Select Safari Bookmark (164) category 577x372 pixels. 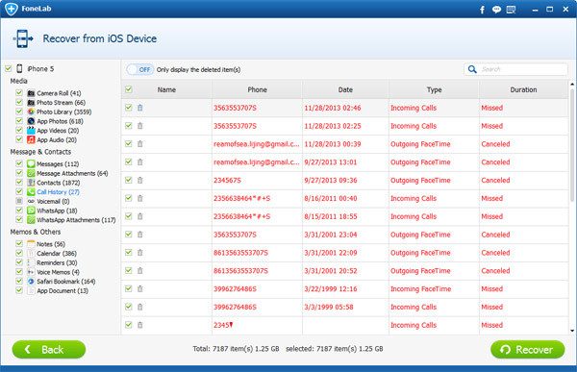[x=65, y=282]
